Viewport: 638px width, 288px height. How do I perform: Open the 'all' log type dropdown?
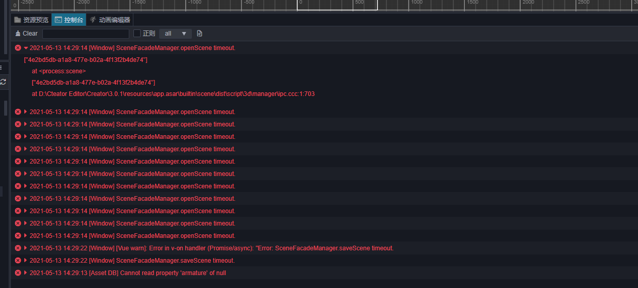pos(175,34)
